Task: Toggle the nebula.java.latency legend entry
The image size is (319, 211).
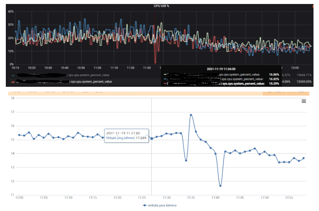Action: tap(160, 205)
